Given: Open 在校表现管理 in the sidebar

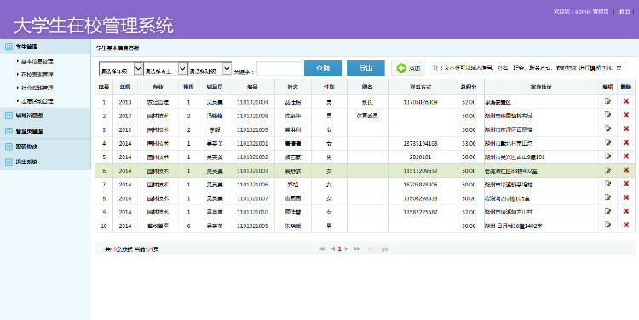Looking at the screenshot, I should point(37,75).
